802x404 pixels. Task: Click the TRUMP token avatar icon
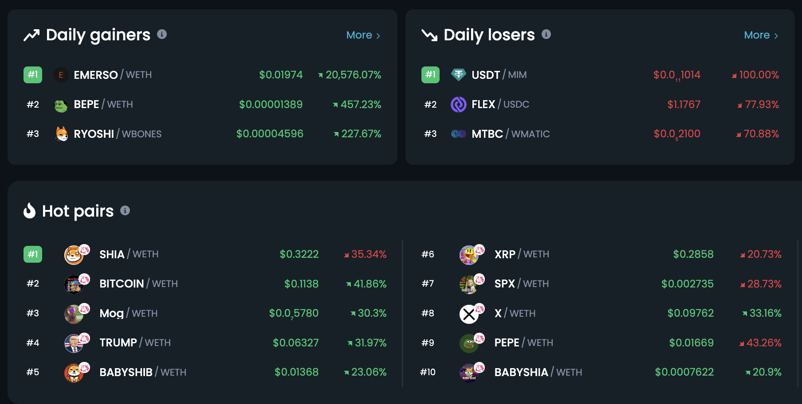click(x=74, y=343)
